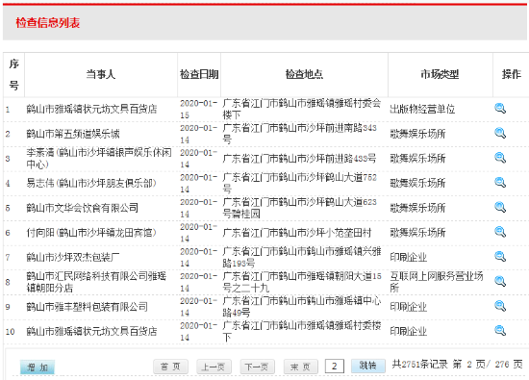Click the 市场类型 column header
The width and height of the screenshot is (529, 380).
[x=440, y=75]
